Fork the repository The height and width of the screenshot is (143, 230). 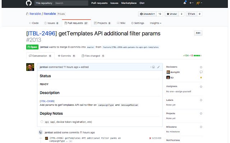pyautogui.click(x=192, y=14)
